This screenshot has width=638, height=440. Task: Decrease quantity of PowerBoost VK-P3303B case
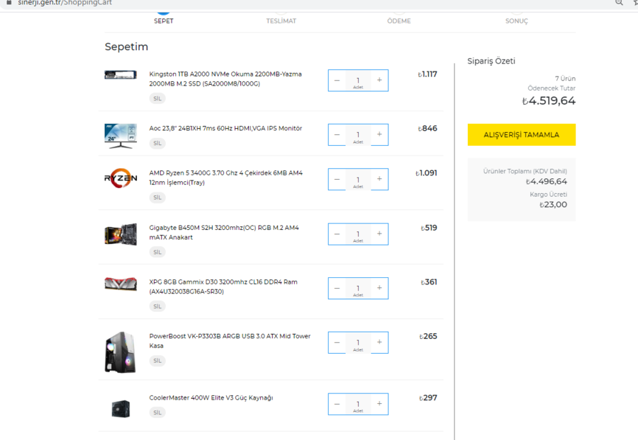[337, 342]
